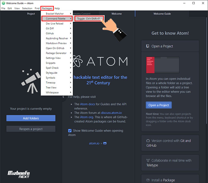
Task: Open the GitHub submenu
Action: tap(57, 33)
